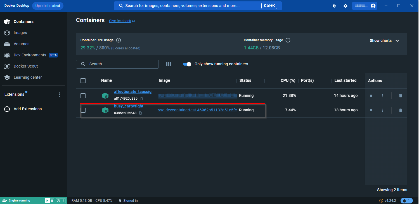Open Docker Desktop settings gear

[x=345, y=6]
